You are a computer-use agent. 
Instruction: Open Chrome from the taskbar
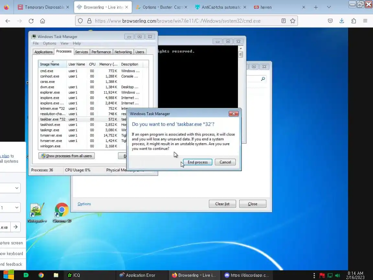(x=41, y=275)
